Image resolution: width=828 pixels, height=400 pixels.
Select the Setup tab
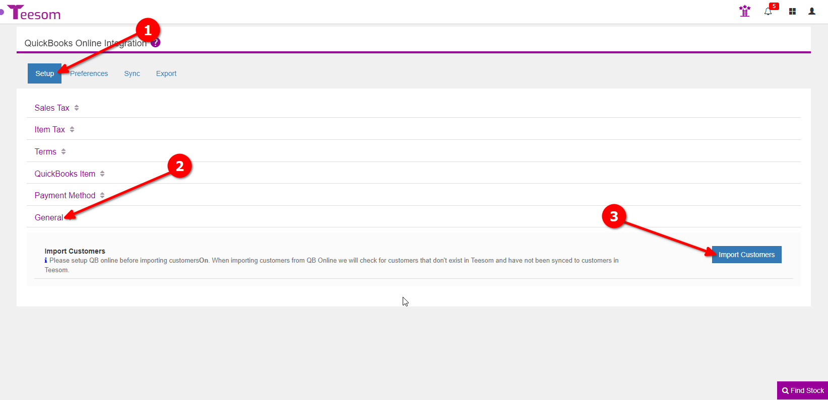[44, 73]
